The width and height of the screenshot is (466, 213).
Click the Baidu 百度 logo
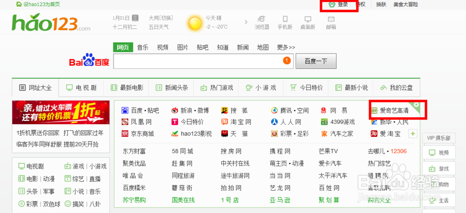[89, 60]
